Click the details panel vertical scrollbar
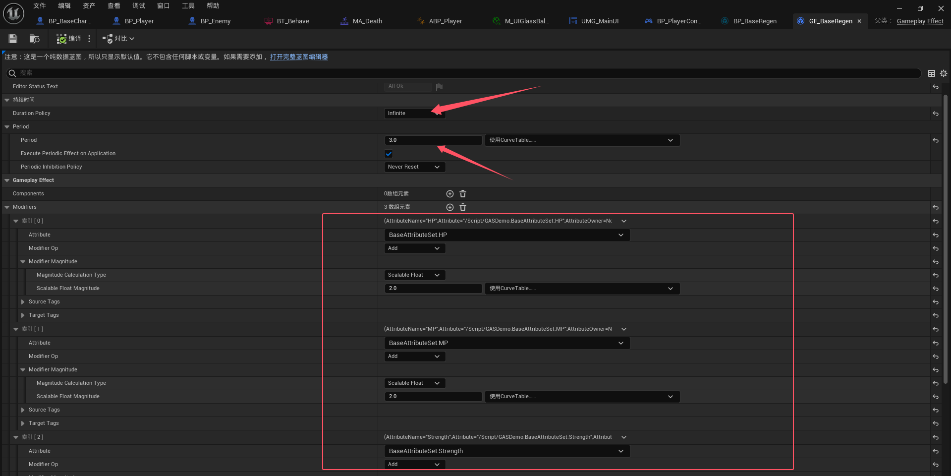This screenshot has width=951, height=476. click(946, 238)
